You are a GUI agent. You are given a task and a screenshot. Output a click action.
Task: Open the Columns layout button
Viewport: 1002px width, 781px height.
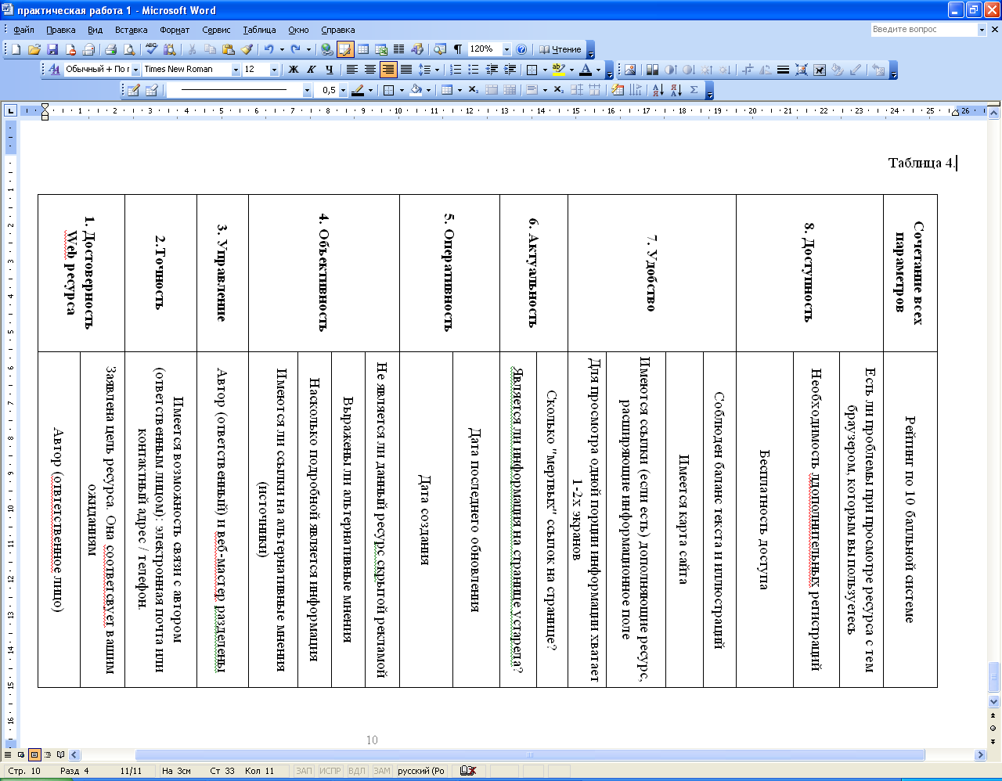click(x=399, y=49)
